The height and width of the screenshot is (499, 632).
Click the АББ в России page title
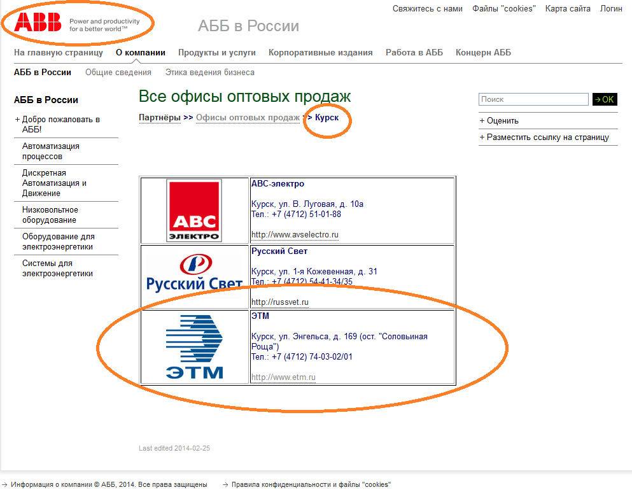tap(248, 26)
